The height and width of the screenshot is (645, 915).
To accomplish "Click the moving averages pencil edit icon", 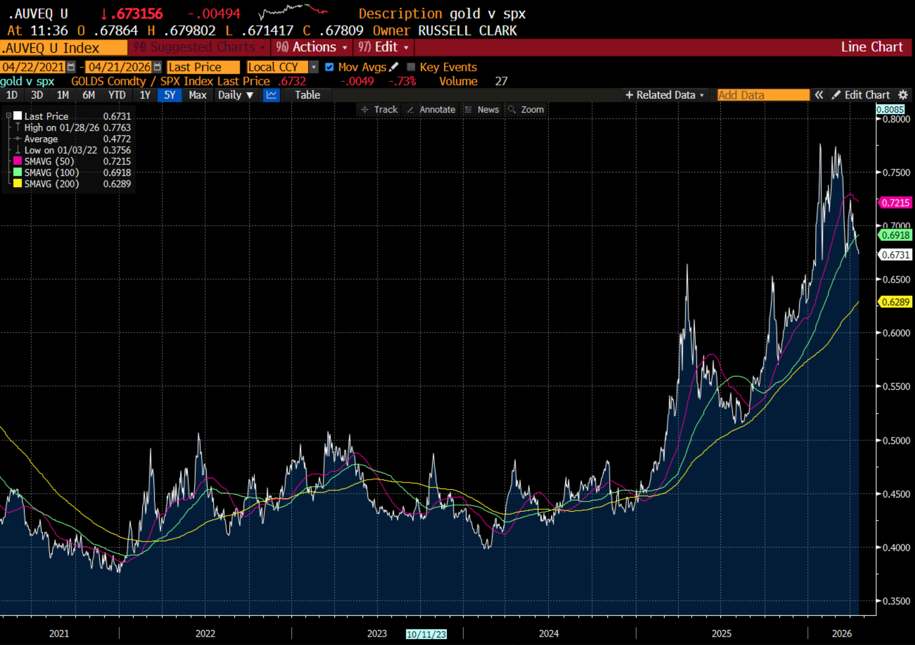I will tap(394, 67).
